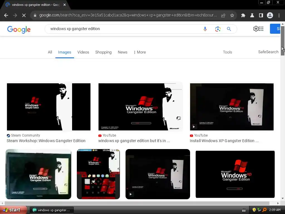Open 'windows xp gangster edition but it's in' link
This screenshot has height=214, width=285.
134,141
